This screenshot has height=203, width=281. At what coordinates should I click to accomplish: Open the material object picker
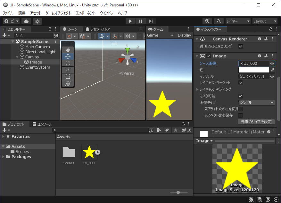(272, 76)
